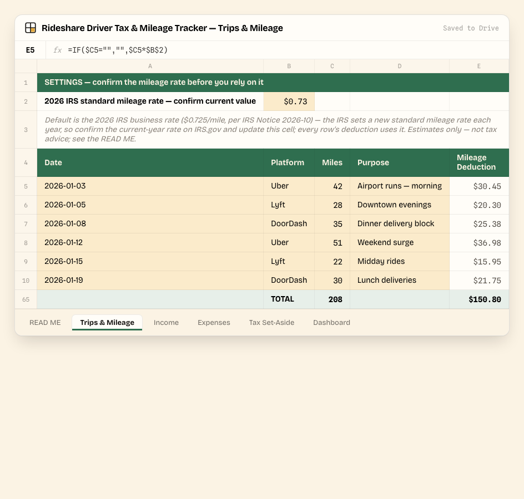Screen dimensions: 524x499
Task: Select Midday rides purpose cell
Action: pos(399,261)
